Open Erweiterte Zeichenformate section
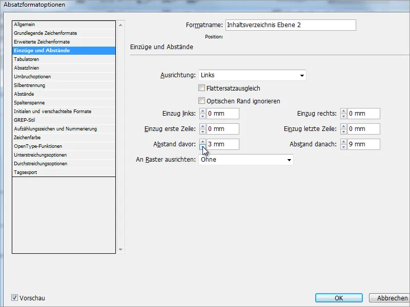The height and width of the screenshot is (307, 410). (x=64, y=42)
